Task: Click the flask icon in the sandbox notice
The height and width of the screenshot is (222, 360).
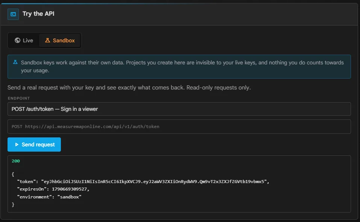Action: 15,62
